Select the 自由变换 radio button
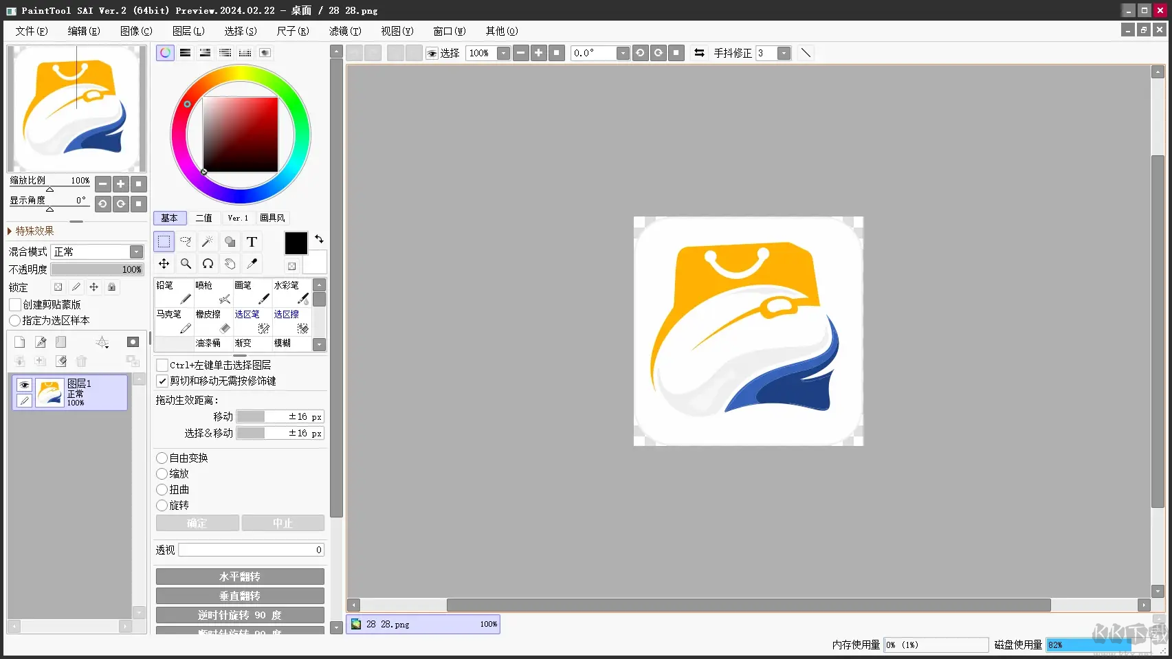1172x659 pixels. [162, 458]
